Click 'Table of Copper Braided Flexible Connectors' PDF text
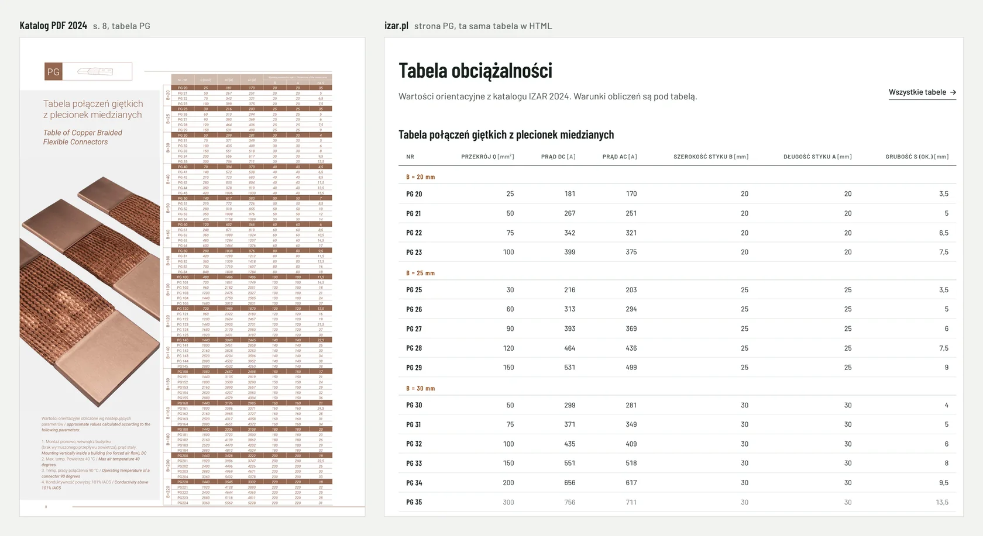Image resolution: width=983 pixels, height=536 pixels. pos(83,137)
